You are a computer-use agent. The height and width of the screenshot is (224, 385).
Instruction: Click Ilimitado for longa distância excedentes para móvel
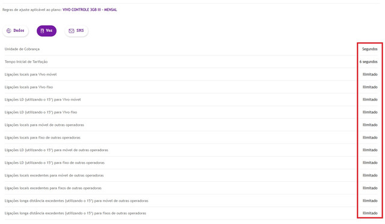[x=370, y=201]
